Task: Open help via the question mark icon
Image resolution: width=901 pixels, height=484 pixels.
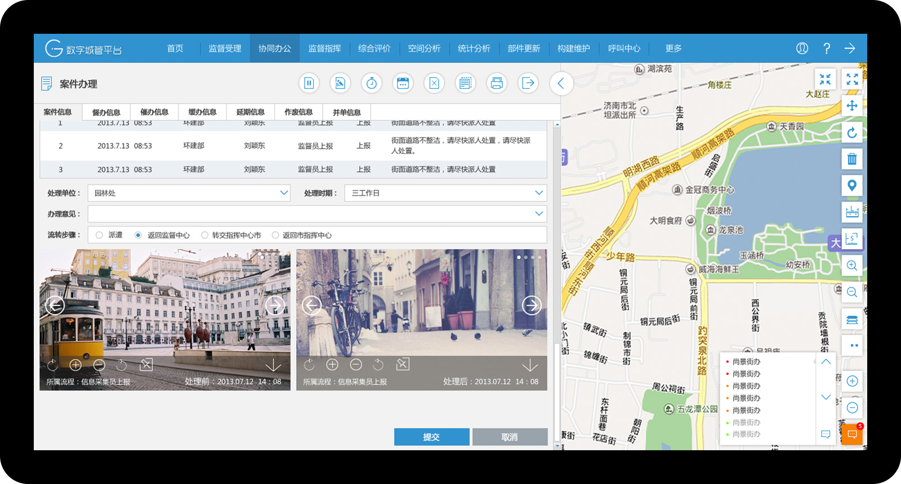Action: 826,48
